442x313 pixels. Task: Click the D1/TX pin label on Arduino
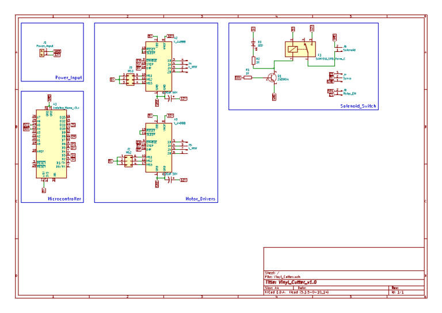[61, 163]
